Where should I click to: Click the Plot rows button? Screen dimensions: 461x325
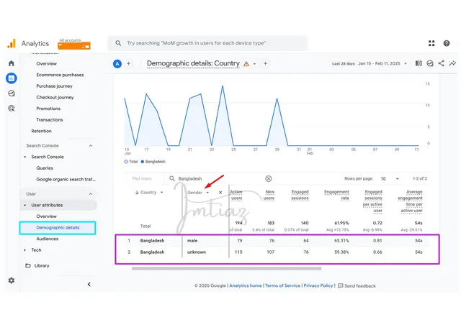pyautogui.click(x=142, y=178)
